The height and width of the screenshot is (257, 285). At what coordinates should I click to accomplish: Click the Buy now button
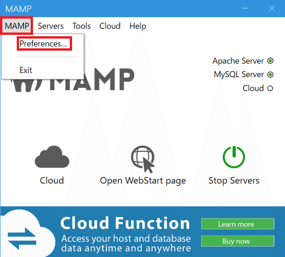click(238, 241)
